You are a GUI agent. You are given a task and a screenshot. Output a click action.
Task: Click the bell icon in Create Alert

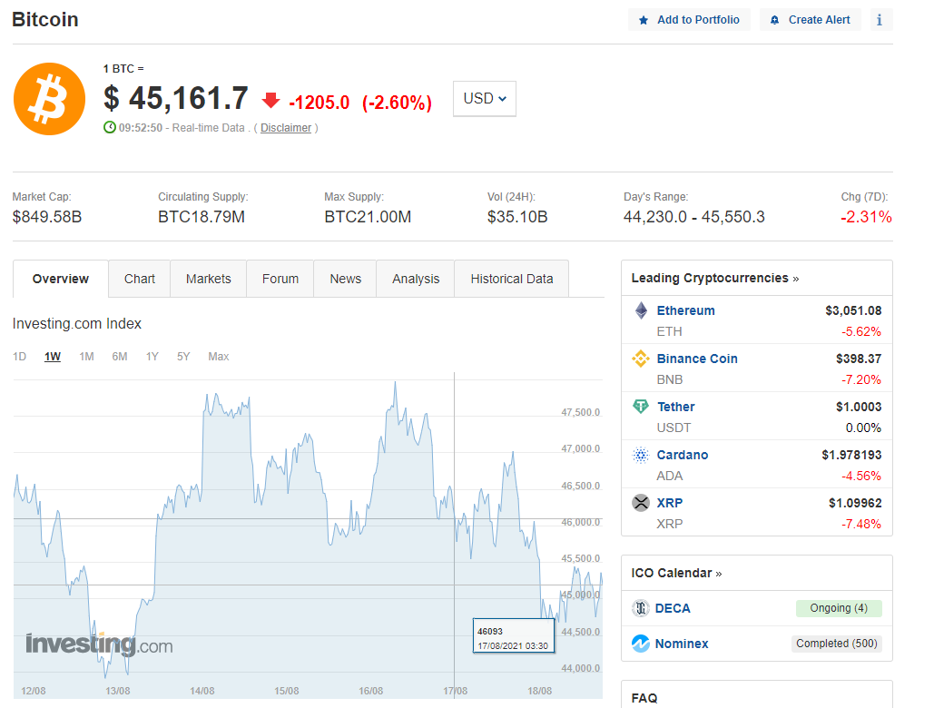774,20
